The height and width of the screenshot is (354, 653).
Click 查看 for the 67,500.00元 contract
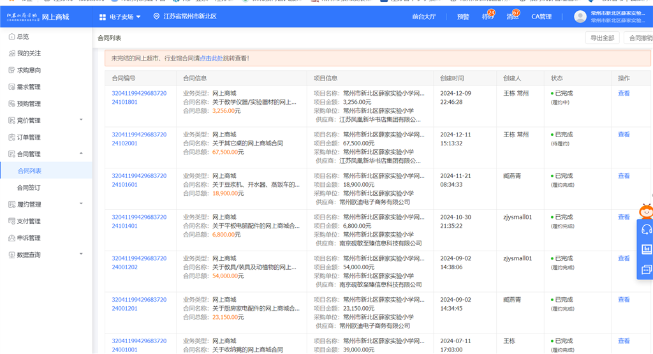click(624, 135)
